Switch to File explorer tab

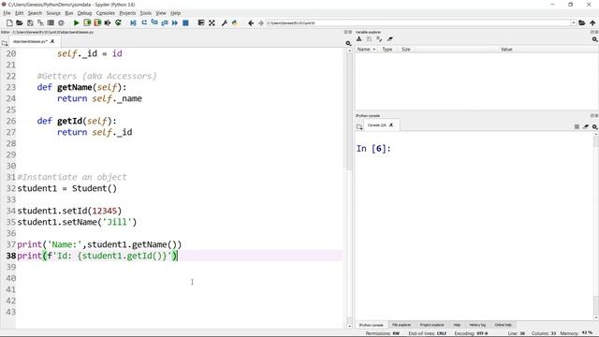[x=402, y=325]
